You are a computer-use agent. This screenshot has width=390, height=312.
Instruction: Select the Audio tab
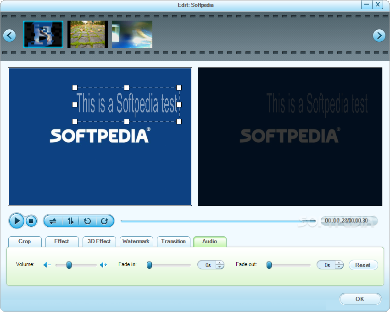210,241
